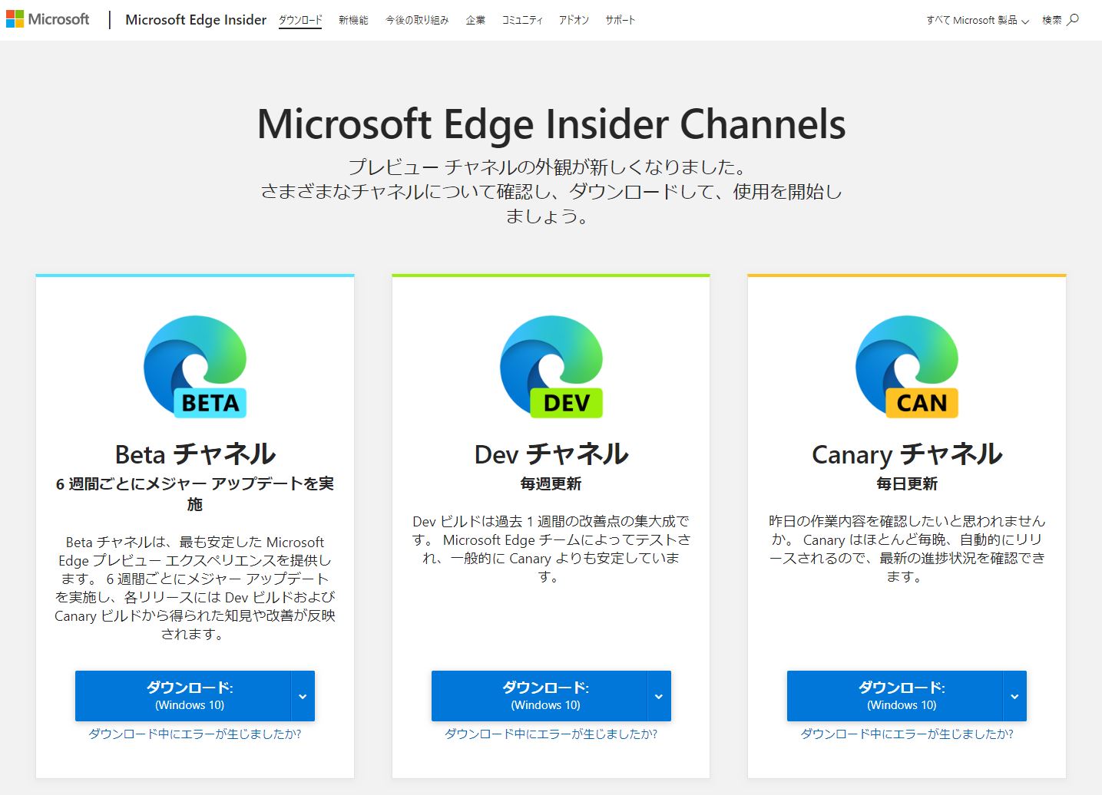Click the 毎週更新 subtitle text

click(x=551, y=484)
